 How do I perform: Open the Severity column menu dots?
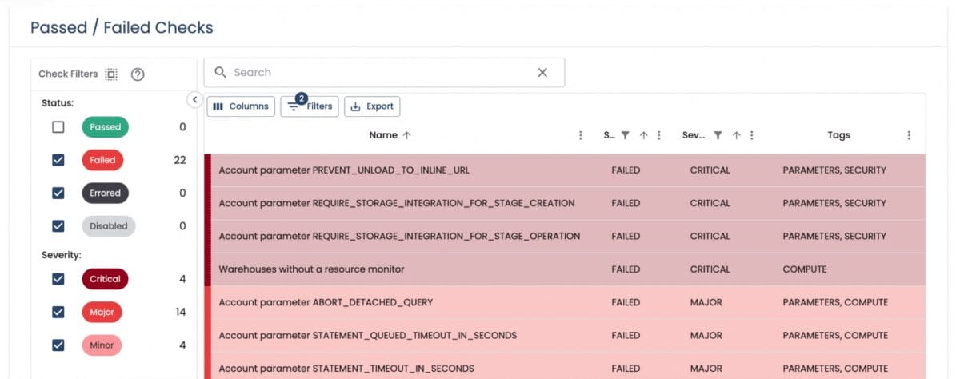[x=752, y=135]
